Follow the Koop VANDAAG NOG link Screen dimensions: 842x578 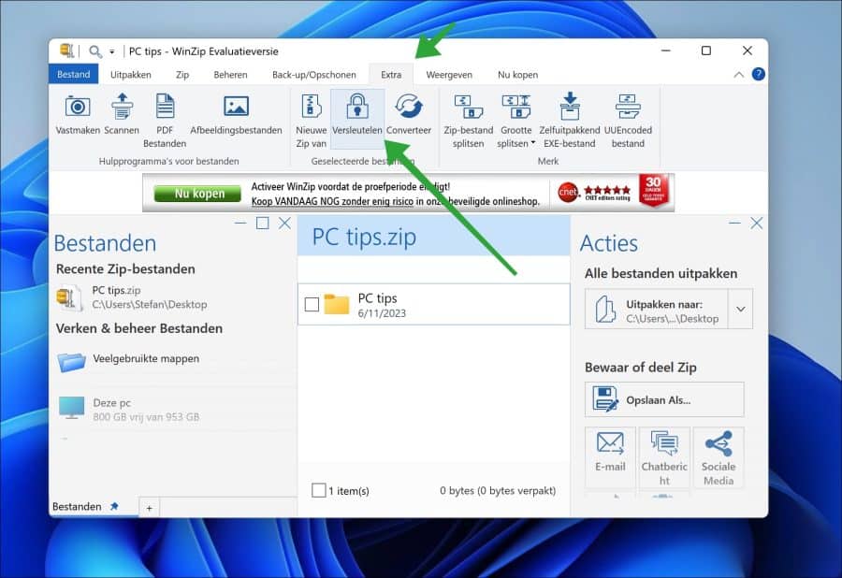click(x=332, y=201)
